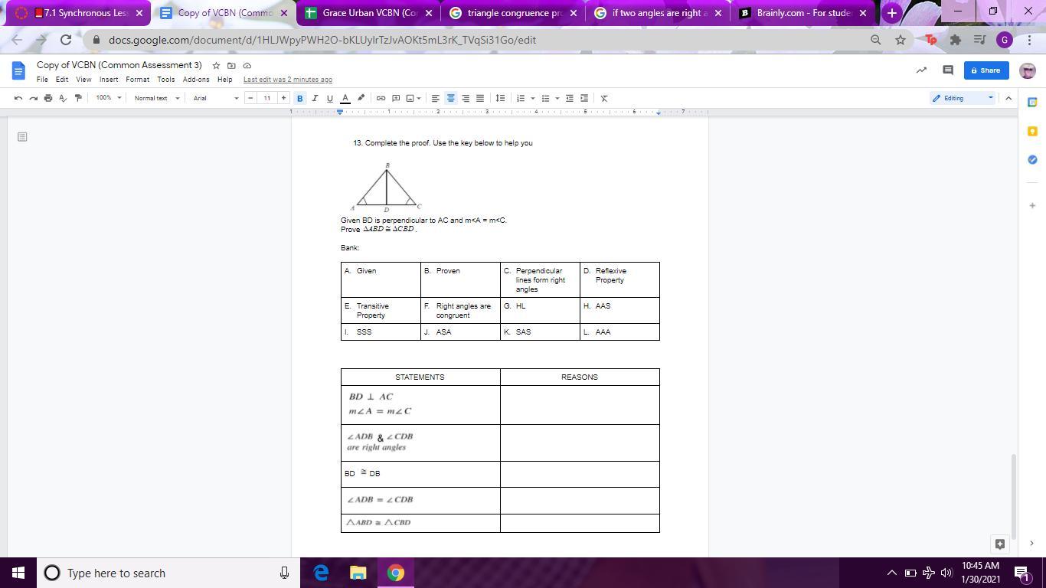Show the document outline
This screenshot has width=1046, height=588.
point(22,137)
